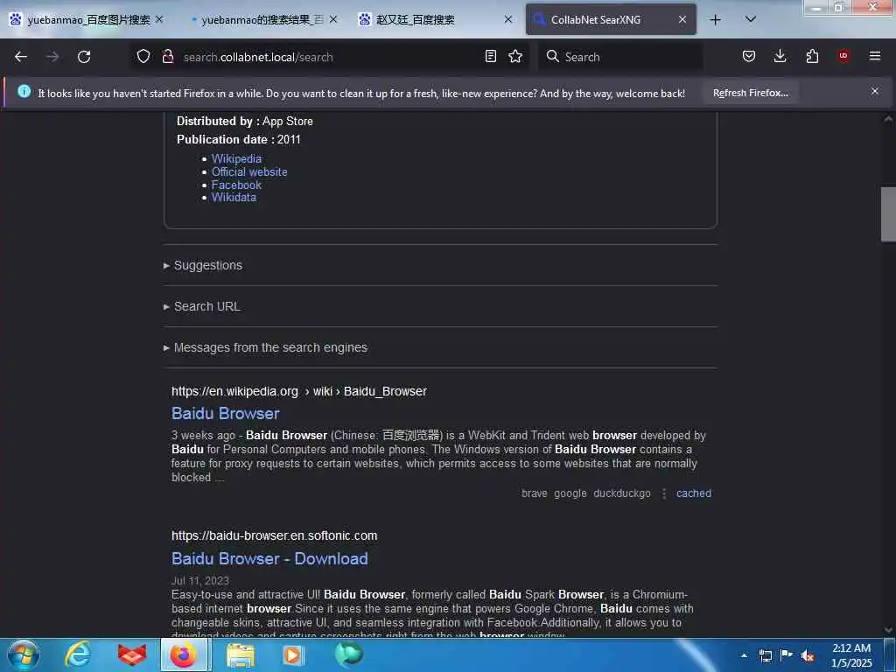Click the scrollbar down arrow
Screen dimensions: 896x672
click(x=888, y=630)
